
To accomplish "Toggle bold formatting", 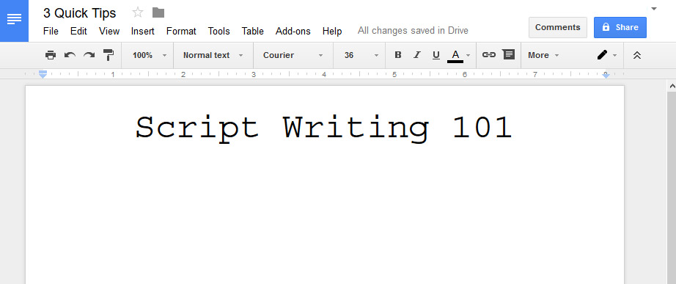I will point(398,55).
